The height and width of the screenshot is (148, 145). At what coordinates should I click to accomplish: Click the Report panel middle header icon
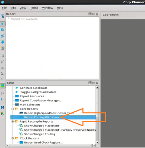tap(94, 14)
